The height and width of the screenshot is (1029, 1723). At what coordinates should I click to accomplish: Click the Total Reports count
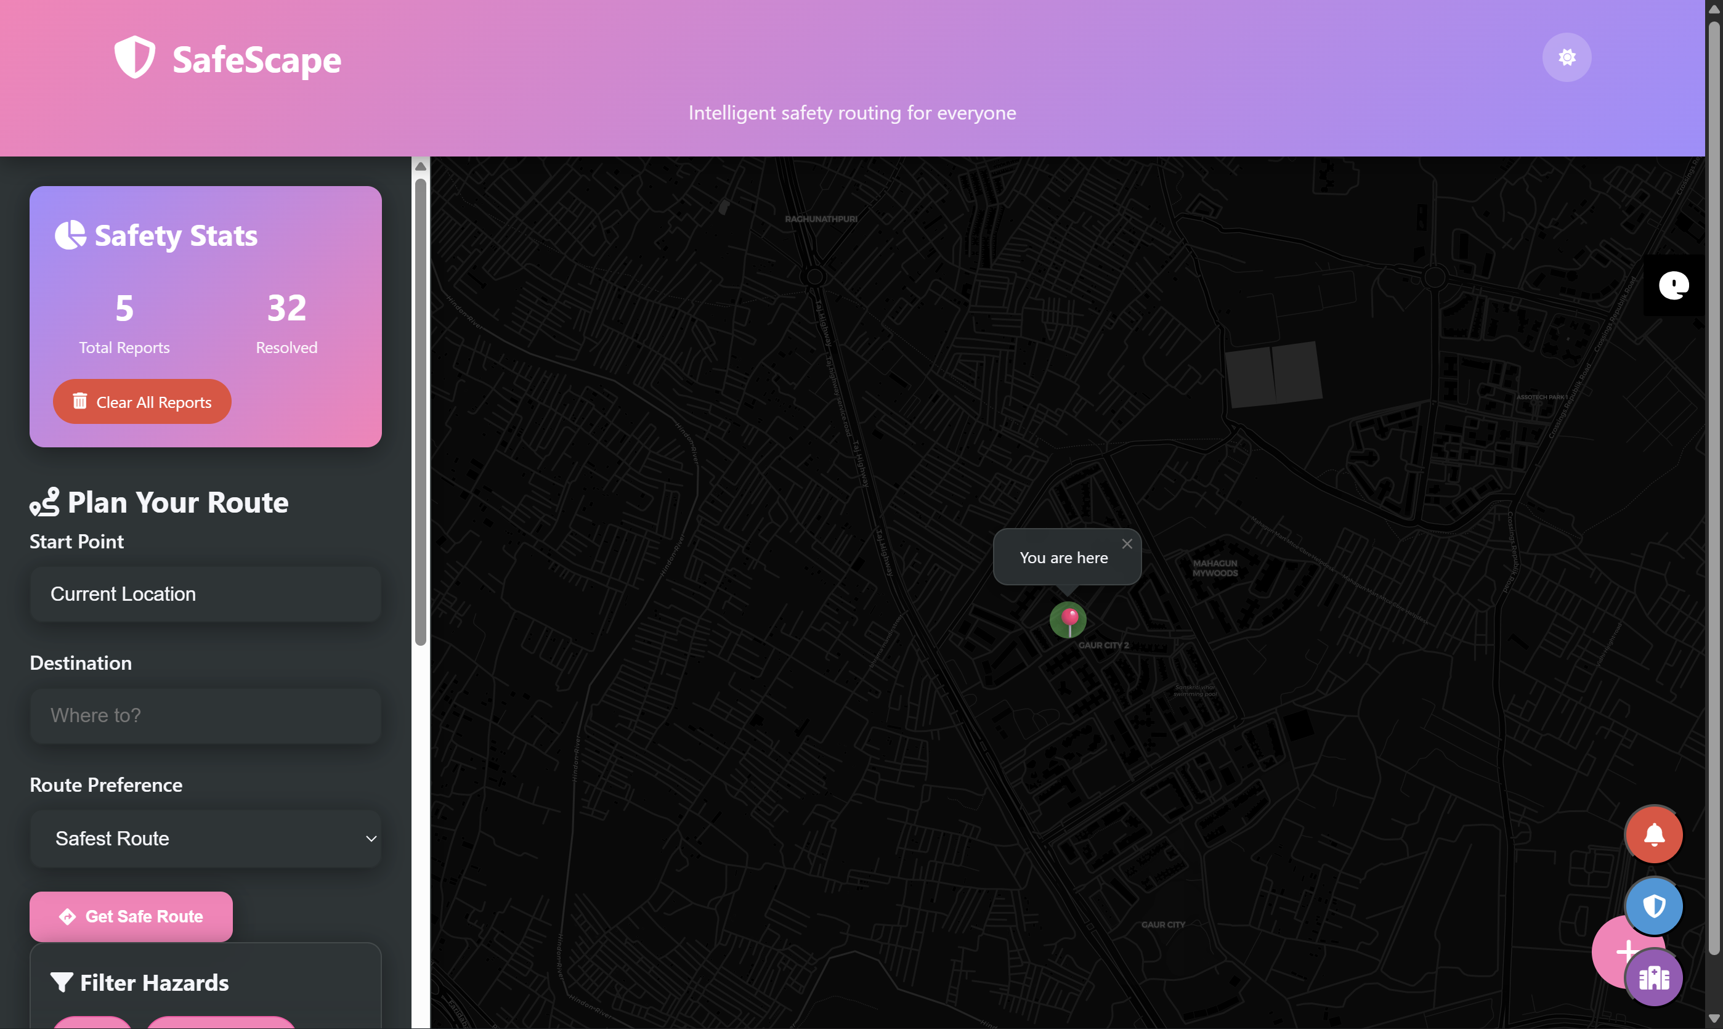point(124,309)
